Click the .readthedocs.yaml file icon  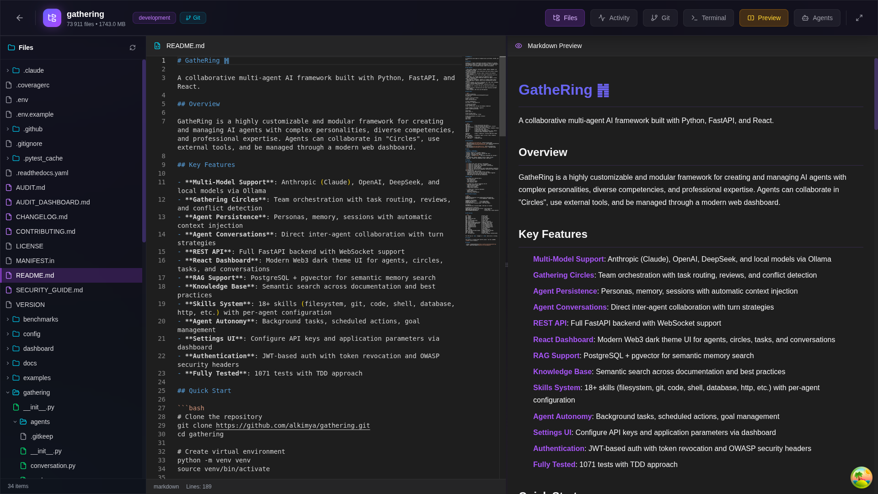pyautogui.click(x=9, y=173)
